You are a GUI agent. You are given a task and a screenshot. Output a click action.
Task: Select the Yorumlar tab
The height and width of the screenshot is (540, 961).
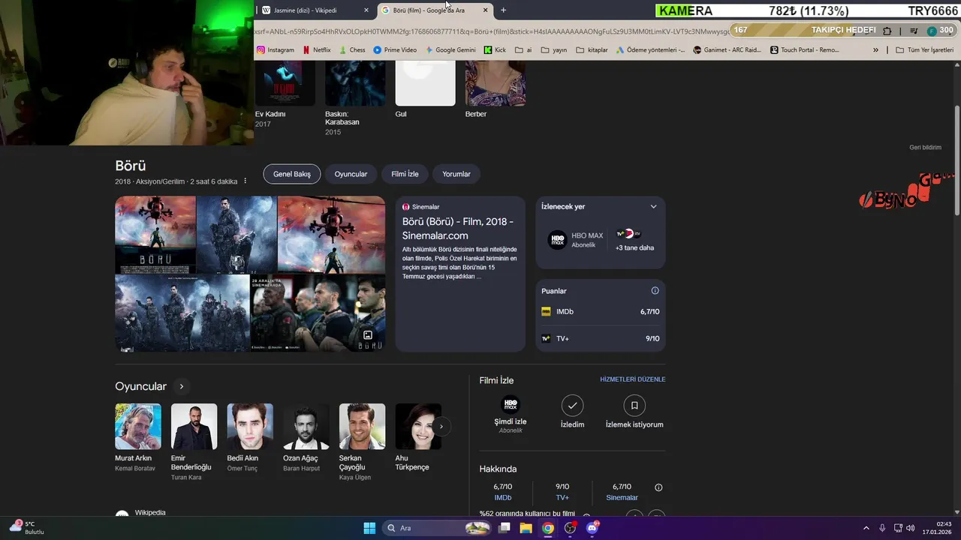pos(456,174)
